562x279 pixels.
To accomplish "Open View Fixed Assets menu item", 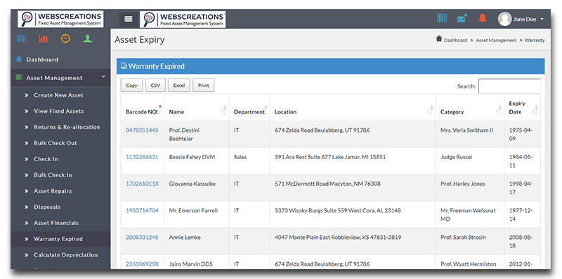I will tap(59, 111).
